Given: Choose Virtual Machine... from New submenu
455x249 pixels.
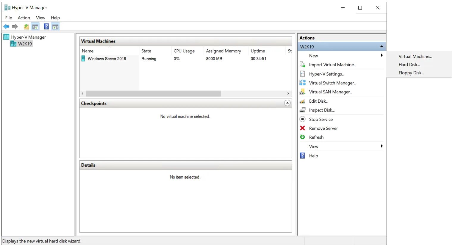Looking at the screenshot, I should coord(415,56).
